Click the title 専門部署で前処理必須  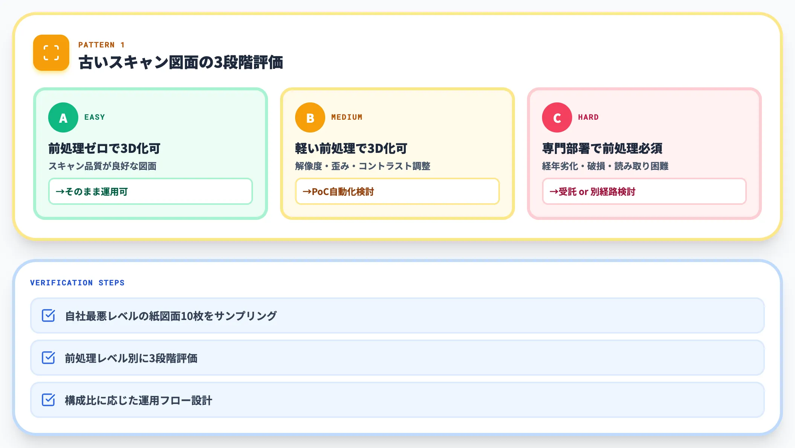pos(602,148)
